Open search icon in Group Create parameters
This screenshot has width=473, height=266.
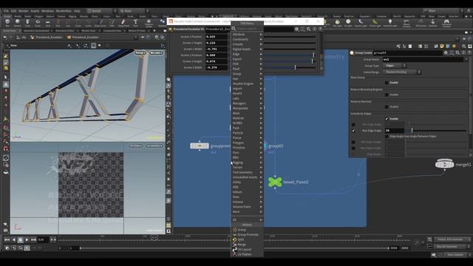(457, 52)
